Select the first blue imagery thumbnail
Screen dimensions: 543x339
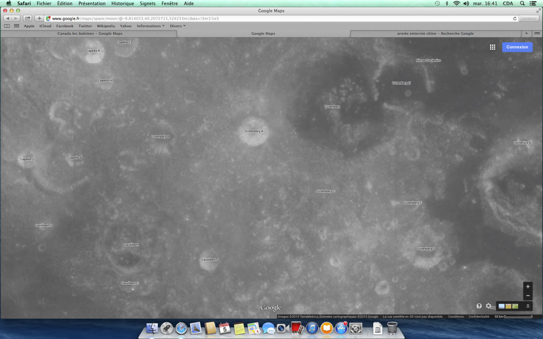click(502, 306)
